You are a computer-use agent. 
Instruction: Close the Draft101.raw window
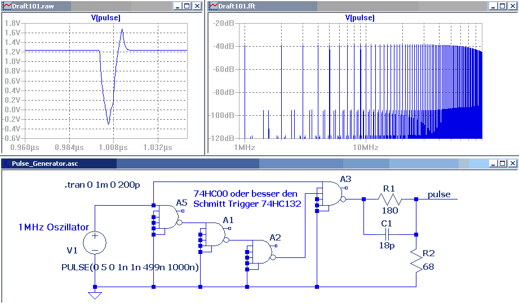(197, 6)
